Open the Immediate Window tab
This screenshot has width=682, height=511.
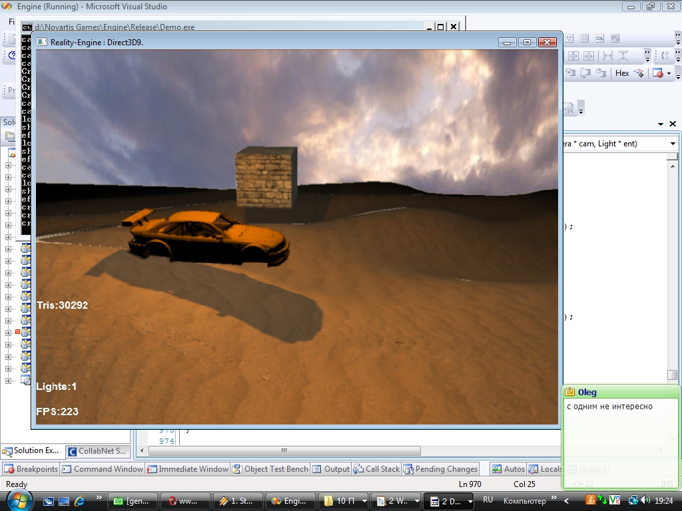pos(188,469)
